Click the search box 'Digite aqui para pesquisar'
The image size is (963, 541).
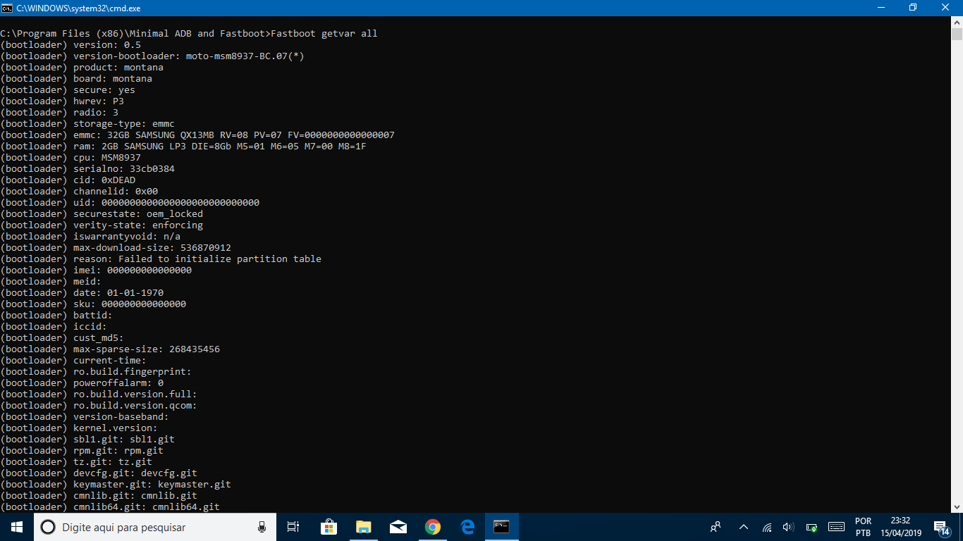(x=155, y=527)
